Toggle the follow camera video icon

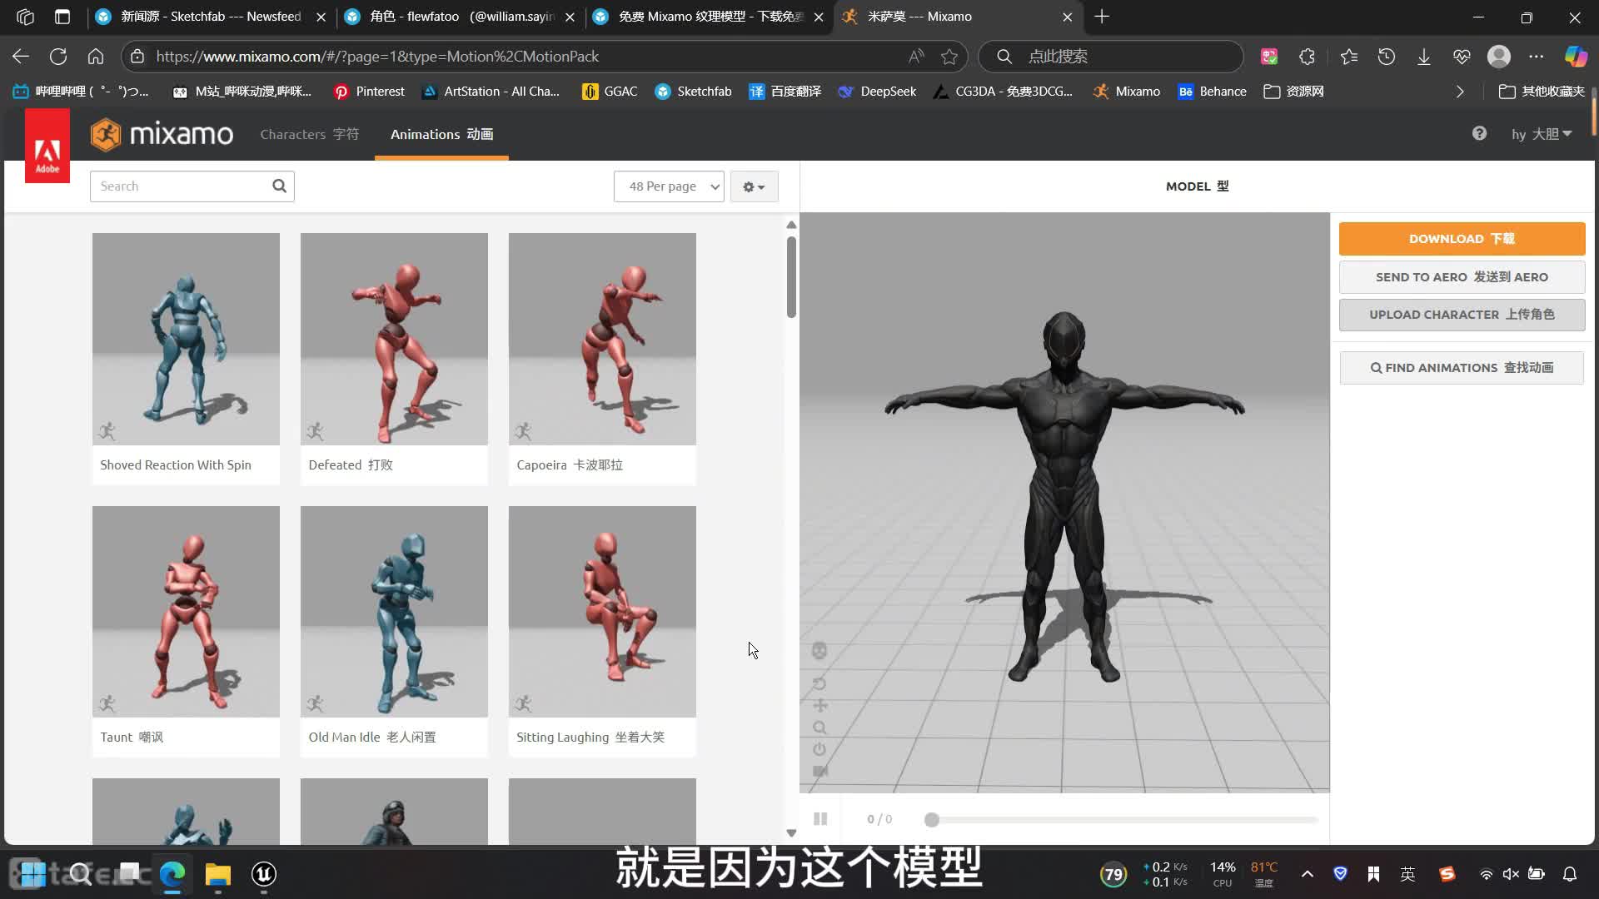point(820,771)
